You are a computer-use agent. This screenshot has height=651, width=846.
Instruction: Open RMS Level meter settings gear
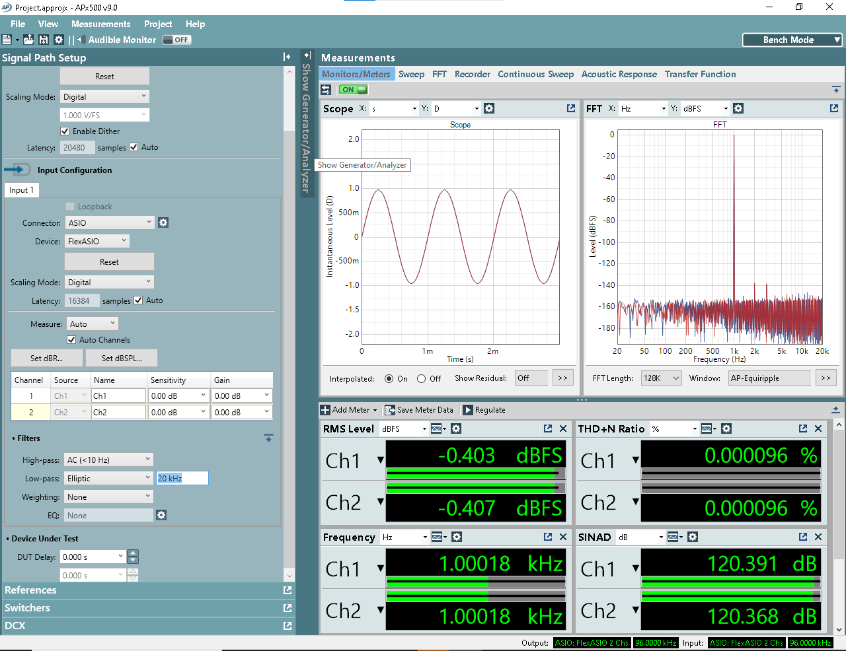[456, 428]
